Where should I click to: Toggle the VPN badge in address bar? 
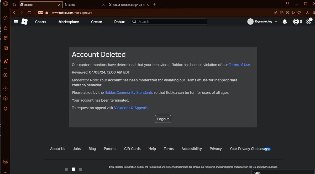point(40,13)
